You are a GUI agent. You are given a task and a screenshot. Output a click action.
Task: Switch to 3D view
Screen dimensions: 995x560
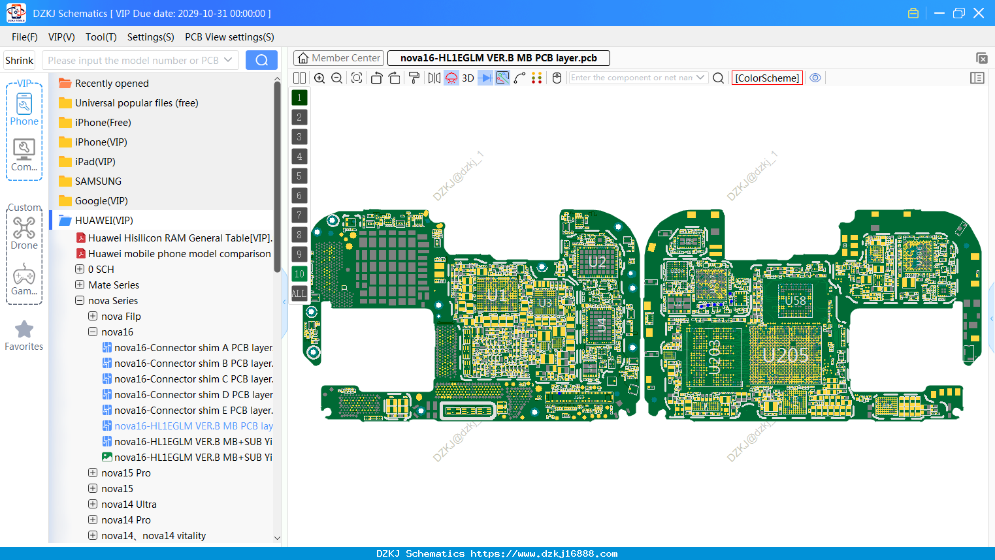[468, 78]
